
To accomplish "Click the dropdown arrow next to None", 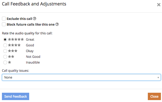I will tap(158, 77).
